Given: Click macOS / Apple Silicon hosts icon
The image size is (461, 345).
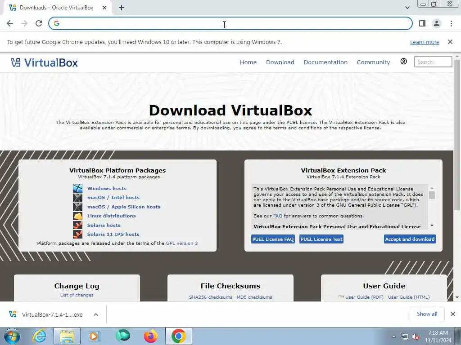Looking at the screenshot, I should (77, 207).
